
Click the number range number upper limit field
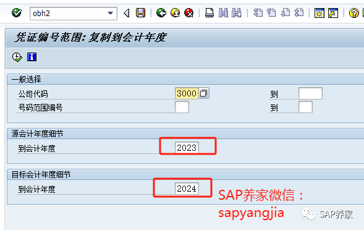305,107
